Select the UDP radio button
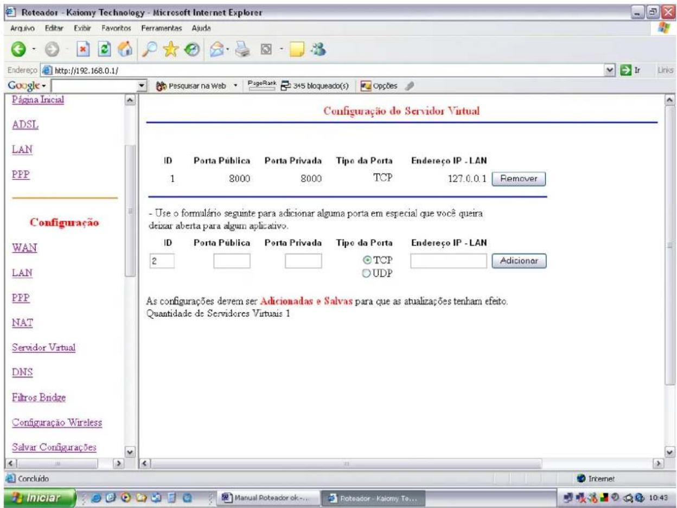The width and height of the screenshot is (677, 508). (x=365, y=273)
